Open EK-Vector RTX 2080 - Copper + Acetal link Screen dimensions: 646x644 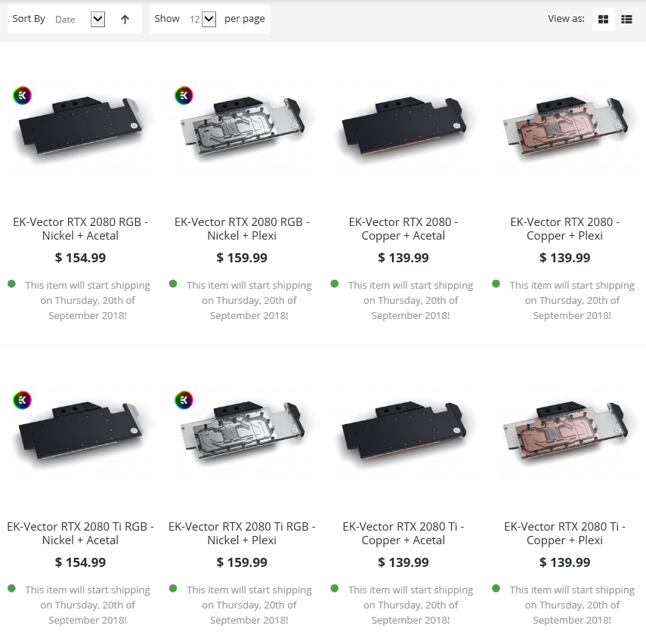[403, 229]
